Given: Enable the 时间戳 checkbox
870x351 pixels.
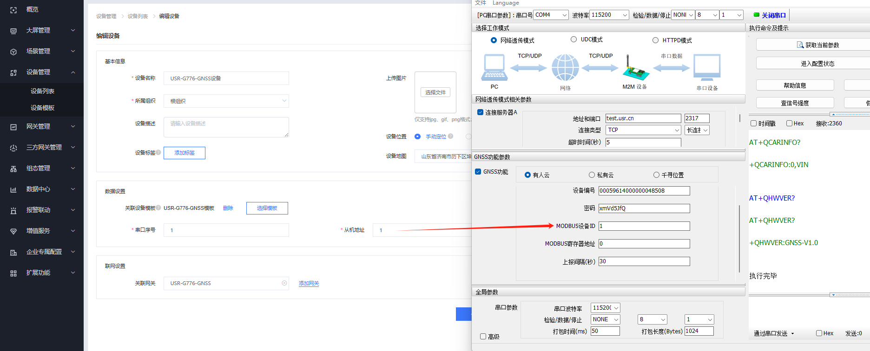Looking at the screenshot, I should 754,123.
